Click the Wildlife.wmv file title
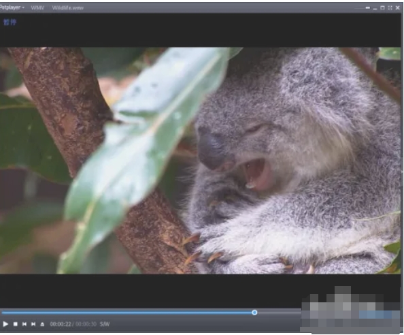Image resolution: width=404 pixels, height=335 pixels. click(x=68, y=7)
